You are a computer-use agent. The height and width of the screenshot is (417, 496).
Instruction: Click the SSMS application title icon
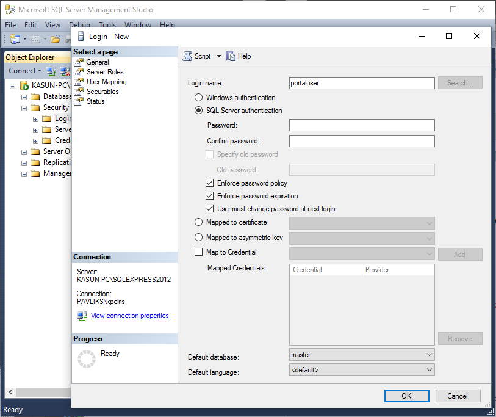pyautogui.click(x=10, y=10)
